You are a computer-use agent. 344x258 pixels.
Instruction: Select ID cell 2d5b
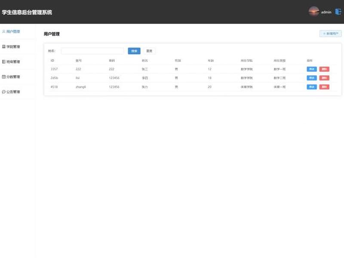pos(55,78)
